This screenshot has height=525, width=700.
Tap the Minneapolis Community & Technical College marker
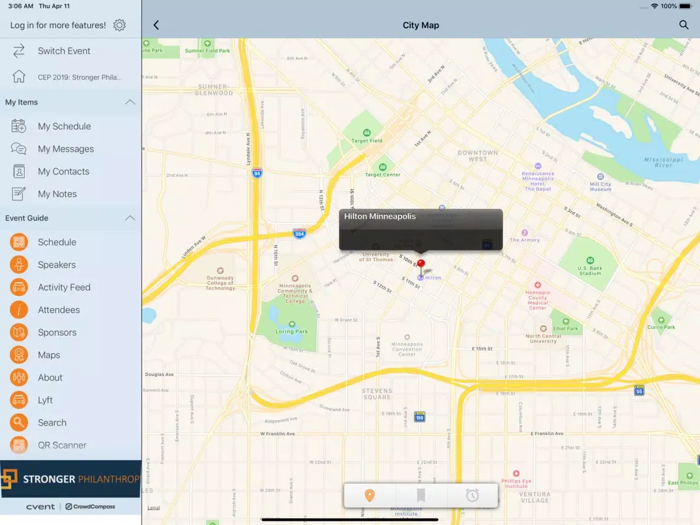pyautogui.click(x=295, y=279)
